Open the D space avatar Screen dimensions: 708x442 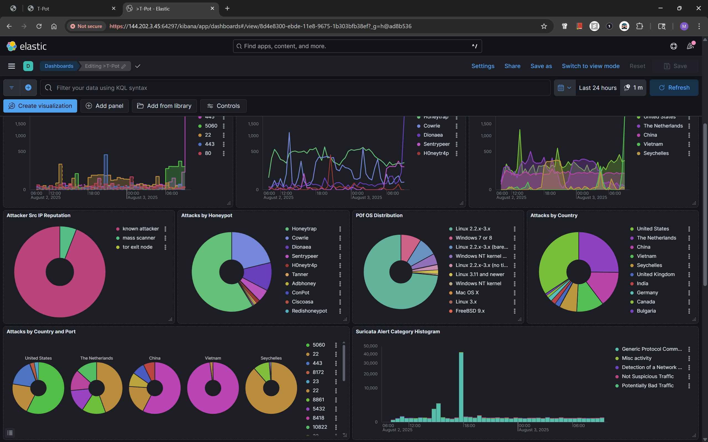pos(28,66)
